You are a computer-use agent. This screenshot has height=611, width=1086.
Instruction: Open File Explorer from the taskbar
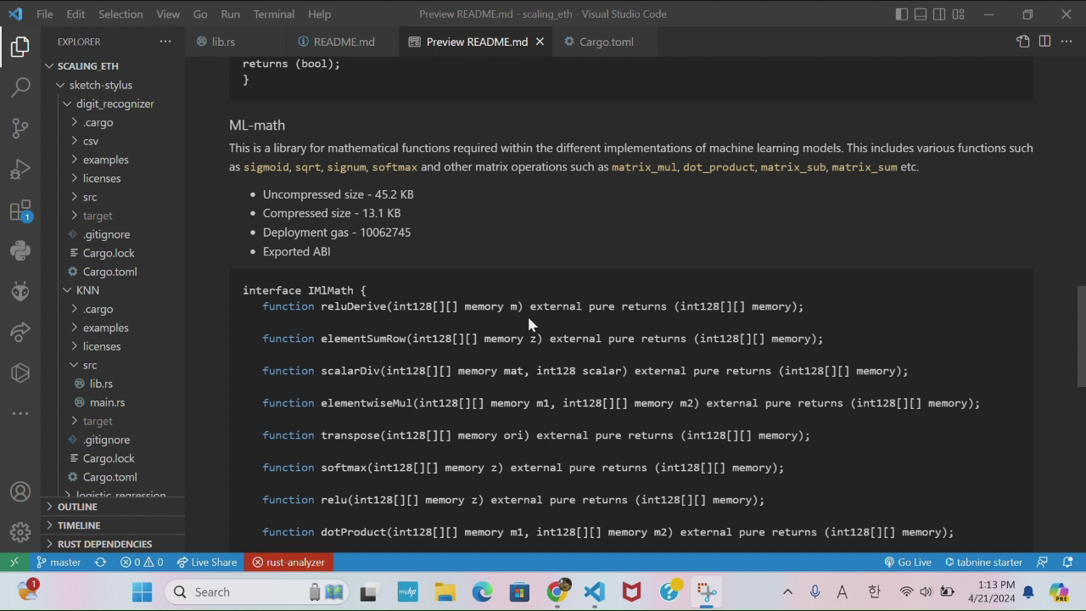coord(445,591)
